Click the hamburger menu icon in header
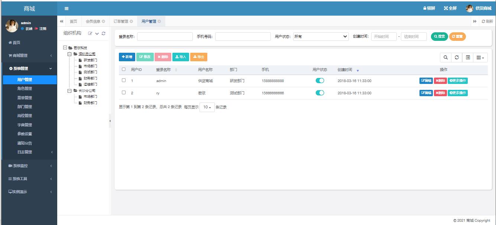The image size is (496, 225). point(67,9)
